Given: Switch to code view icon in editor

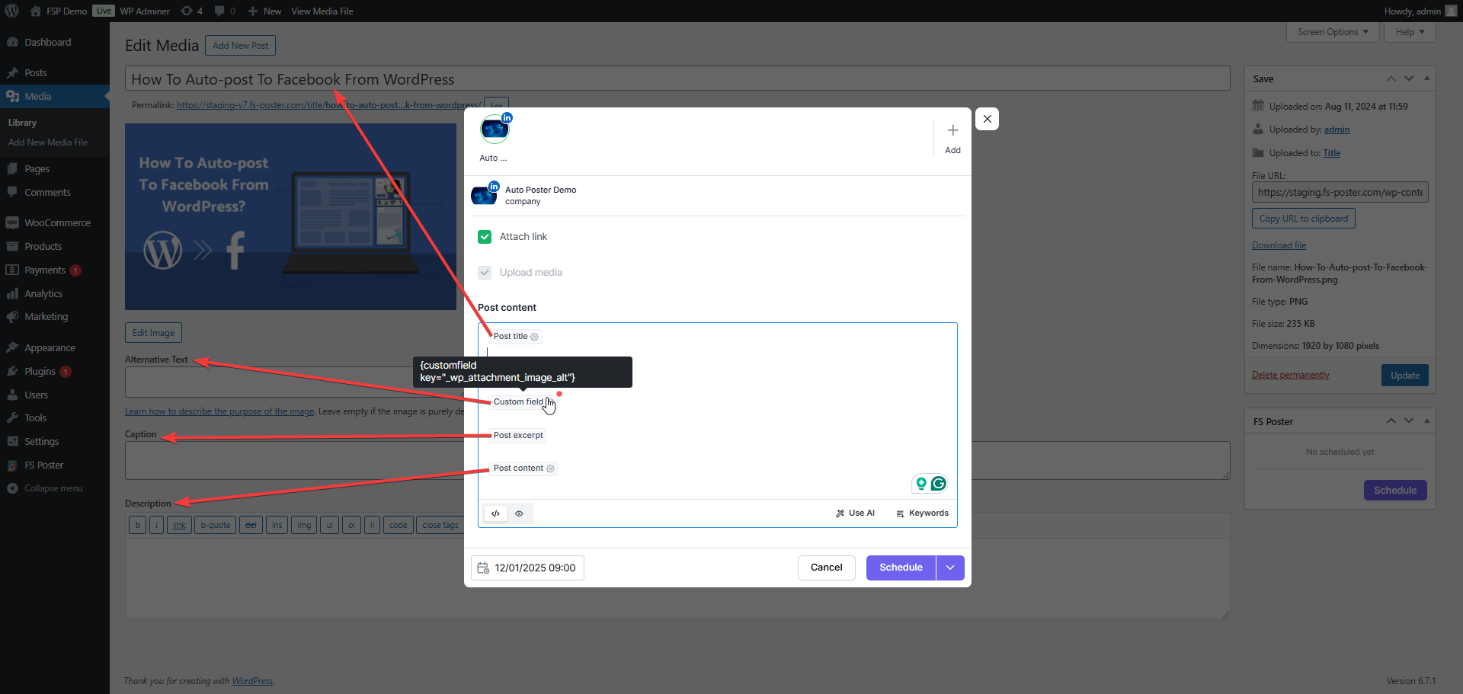Looking at the screenshot, I should (x=495, y=513).
